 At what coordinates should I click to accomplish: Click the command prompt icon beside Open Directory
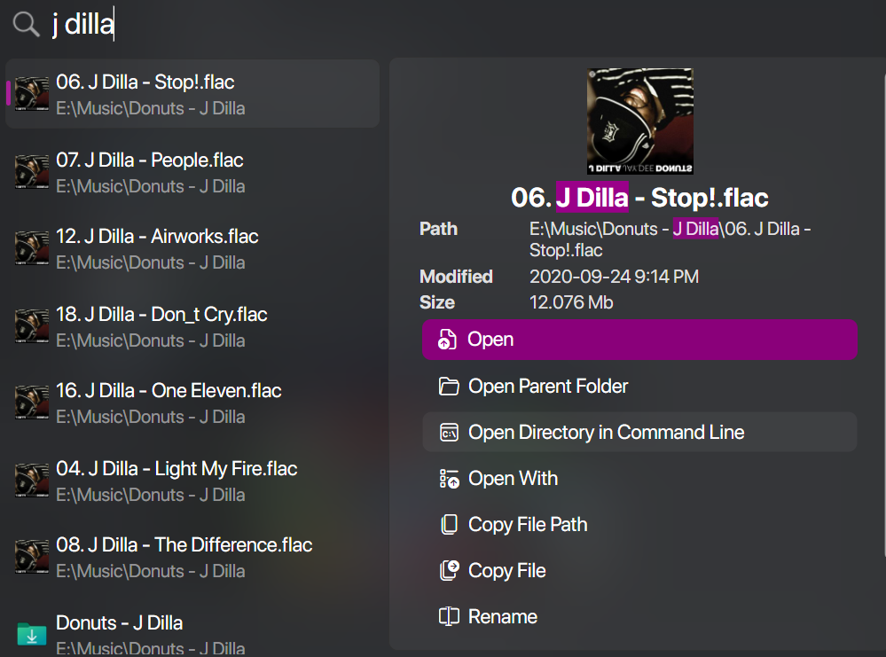pos(450,432)
